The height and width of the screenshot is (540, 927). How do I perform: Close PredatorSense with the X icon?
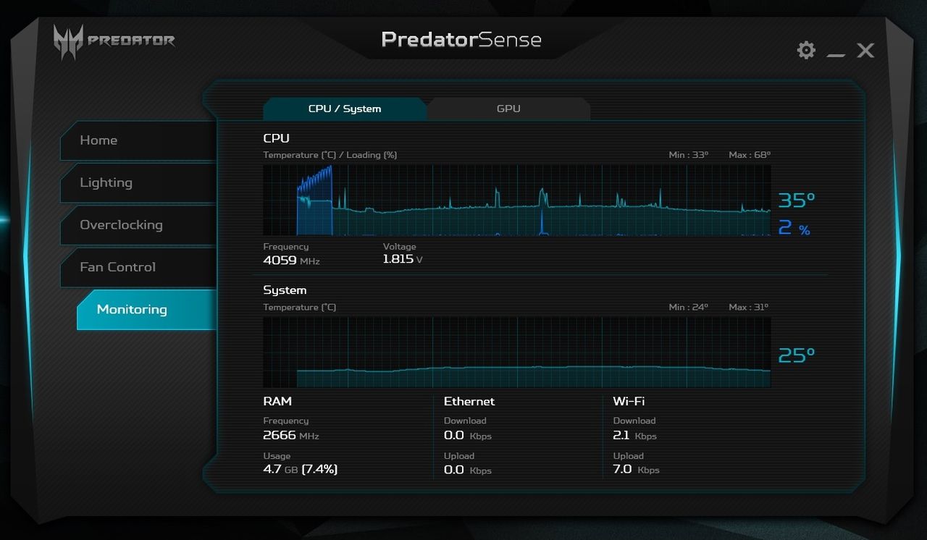tap(865, 50)
